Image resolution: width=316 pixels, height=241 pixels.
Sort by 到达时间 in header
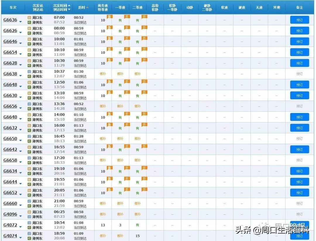[61, 9]
